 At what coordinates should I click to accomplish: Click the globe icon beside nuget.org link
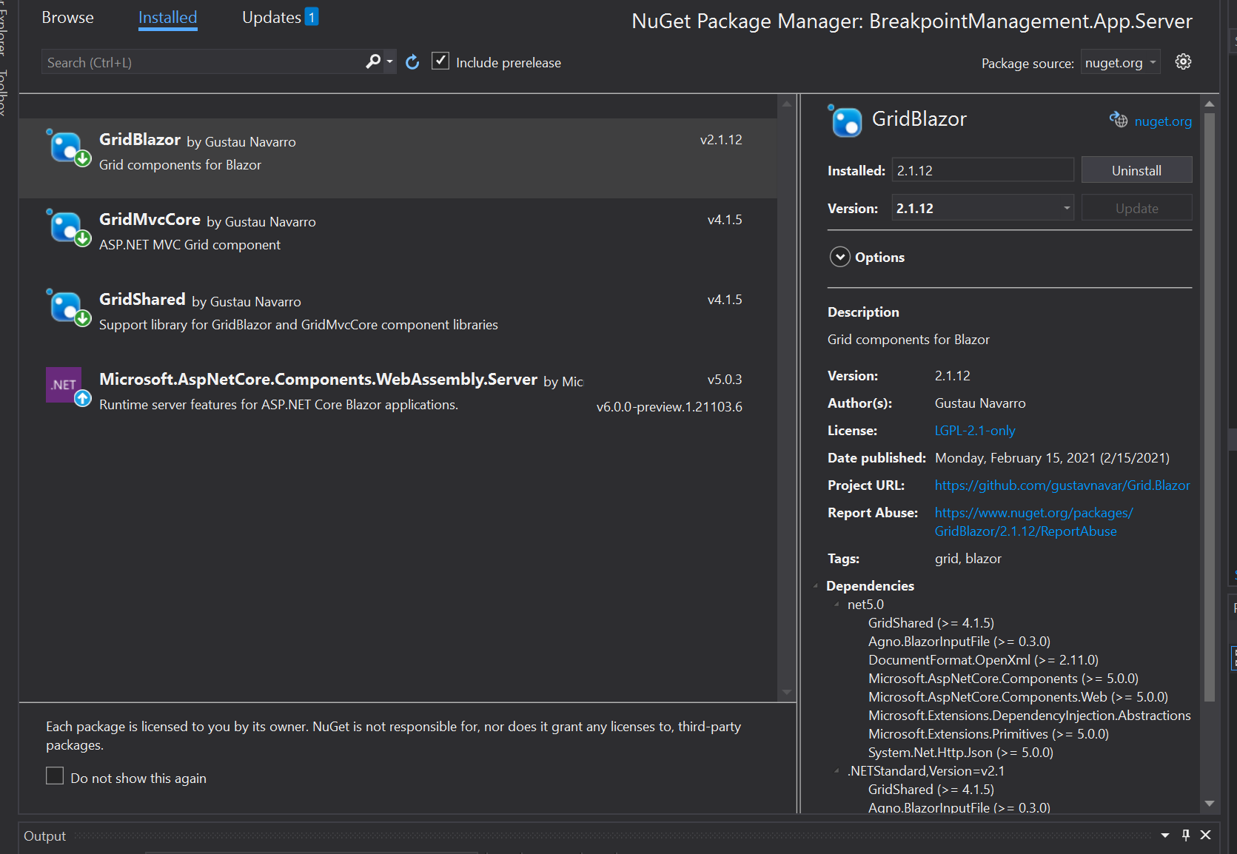point(1118,120)
